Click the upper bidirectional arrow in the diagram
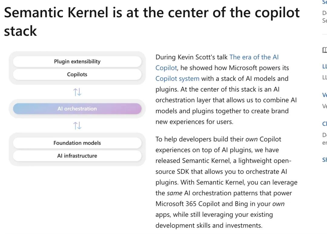The height and width of the screenshot is (234, 327). [x=77, y=91]
